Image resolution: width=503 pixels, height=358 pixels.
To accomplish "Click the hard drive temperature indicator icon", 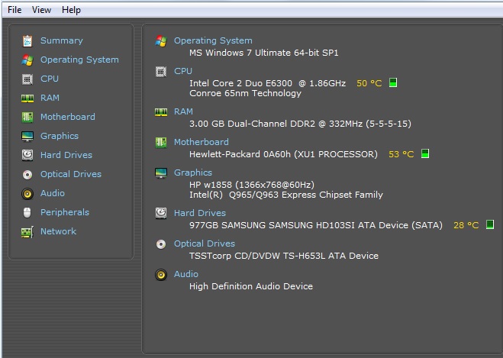I will [490, 224].
